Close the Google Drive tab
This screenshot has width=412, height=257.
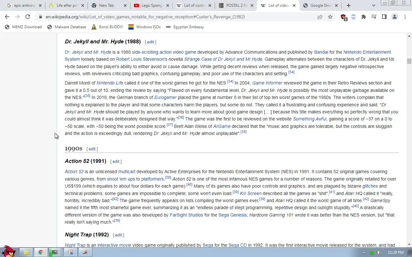click(336, 5)
